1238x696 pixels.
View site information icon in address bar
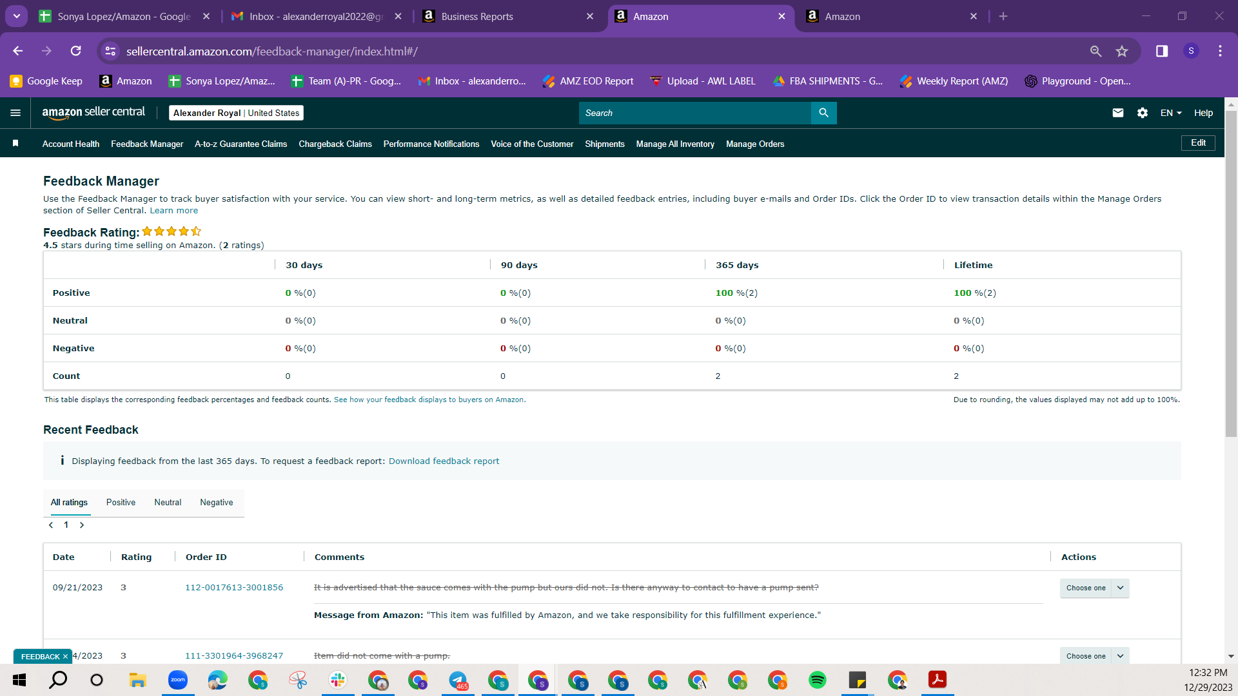coord(111,51)
